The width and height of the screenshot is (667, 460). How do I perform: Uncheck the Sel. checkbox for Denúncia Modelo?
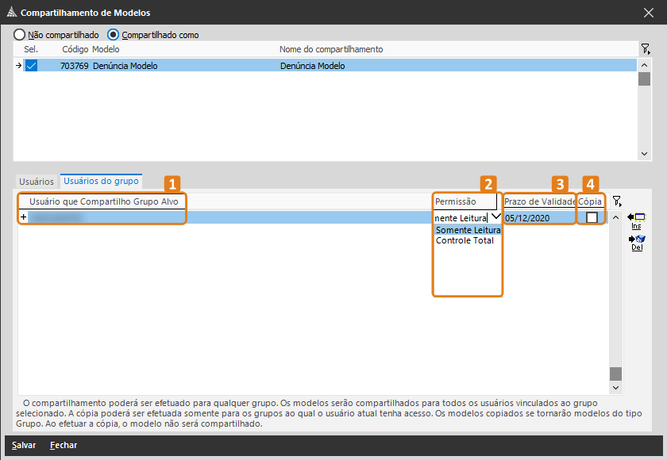tap(31, 66)
